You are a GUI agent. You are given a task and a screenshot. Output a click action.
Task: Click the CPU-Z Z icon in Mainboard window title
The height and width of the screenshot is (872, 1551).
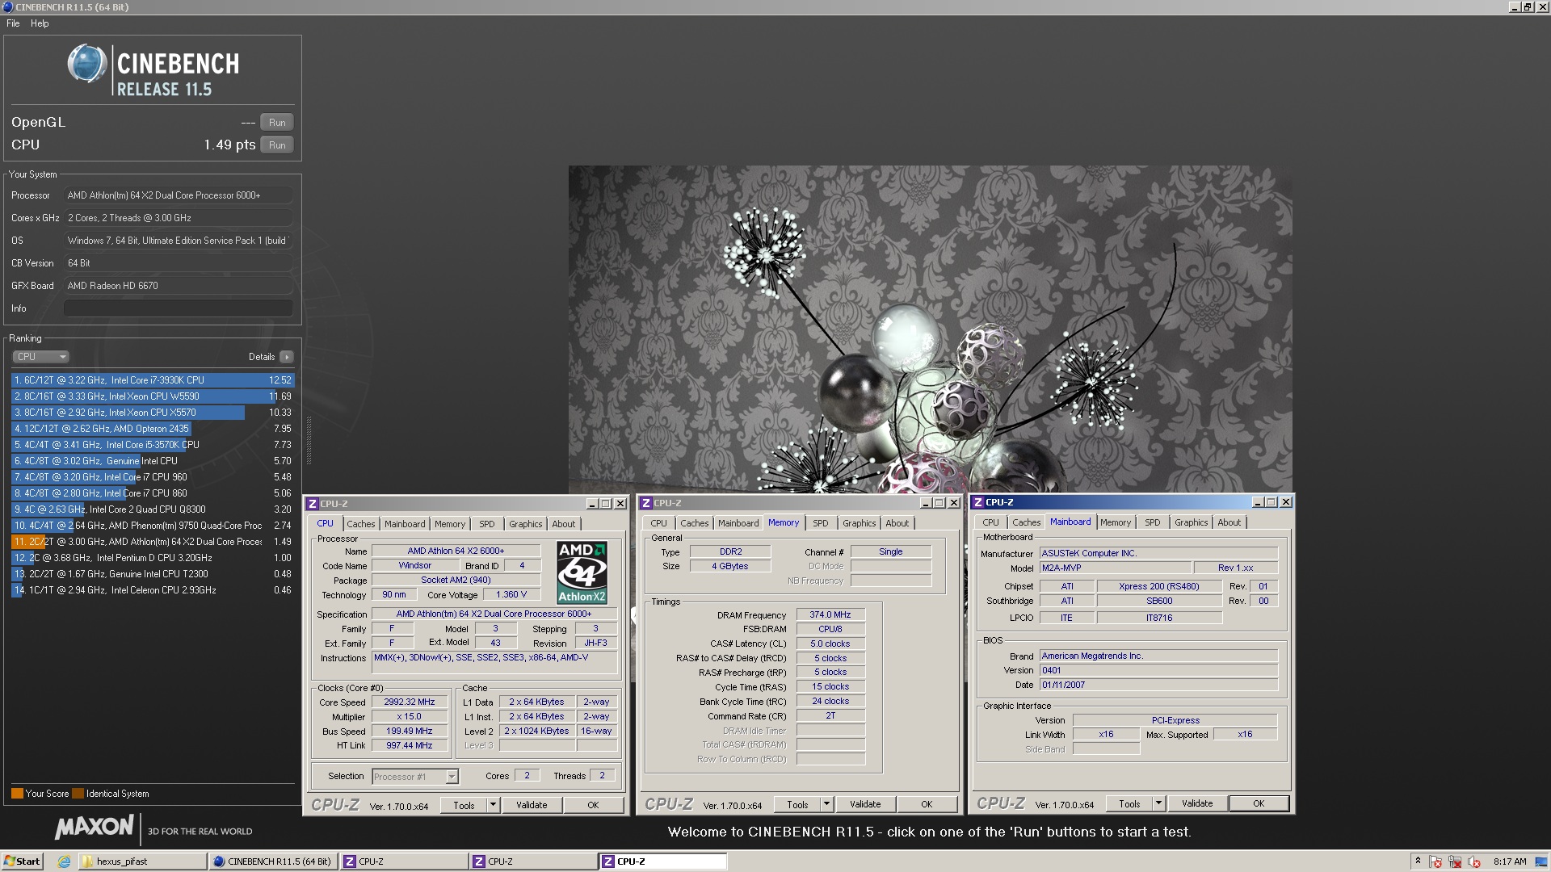978,502
